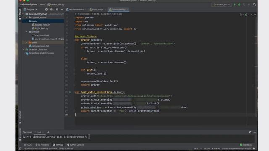
Task: Switch to requirements.txt editor tab
Action: coord(76,10)
